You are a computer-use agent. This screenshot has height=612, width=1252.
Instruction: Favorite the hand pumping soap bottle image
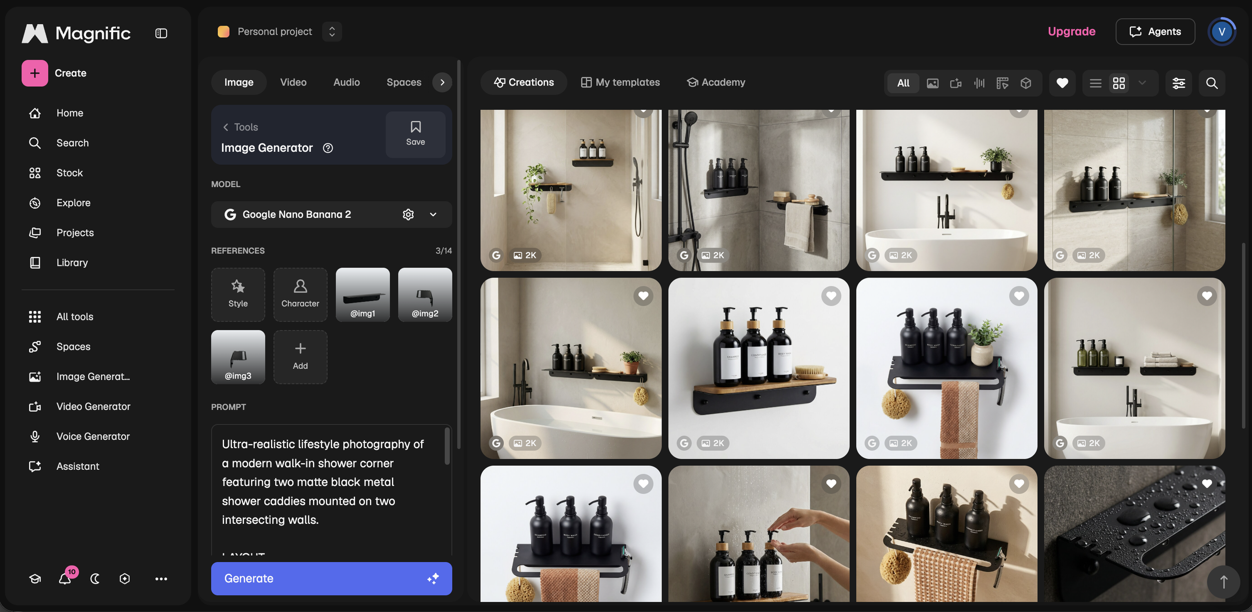(x=831, y=484)
